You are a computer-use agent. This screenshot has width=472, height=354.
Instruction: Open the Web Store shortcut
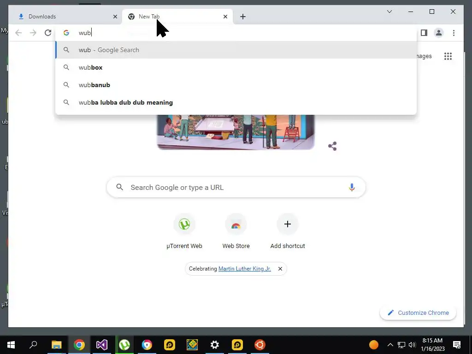pos(236,231)
